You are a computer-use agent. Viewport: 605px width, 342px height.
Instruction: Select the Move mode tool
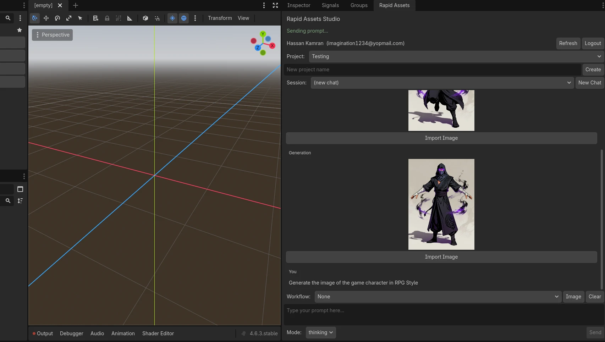pyautogui.click(x=46, y=18)
